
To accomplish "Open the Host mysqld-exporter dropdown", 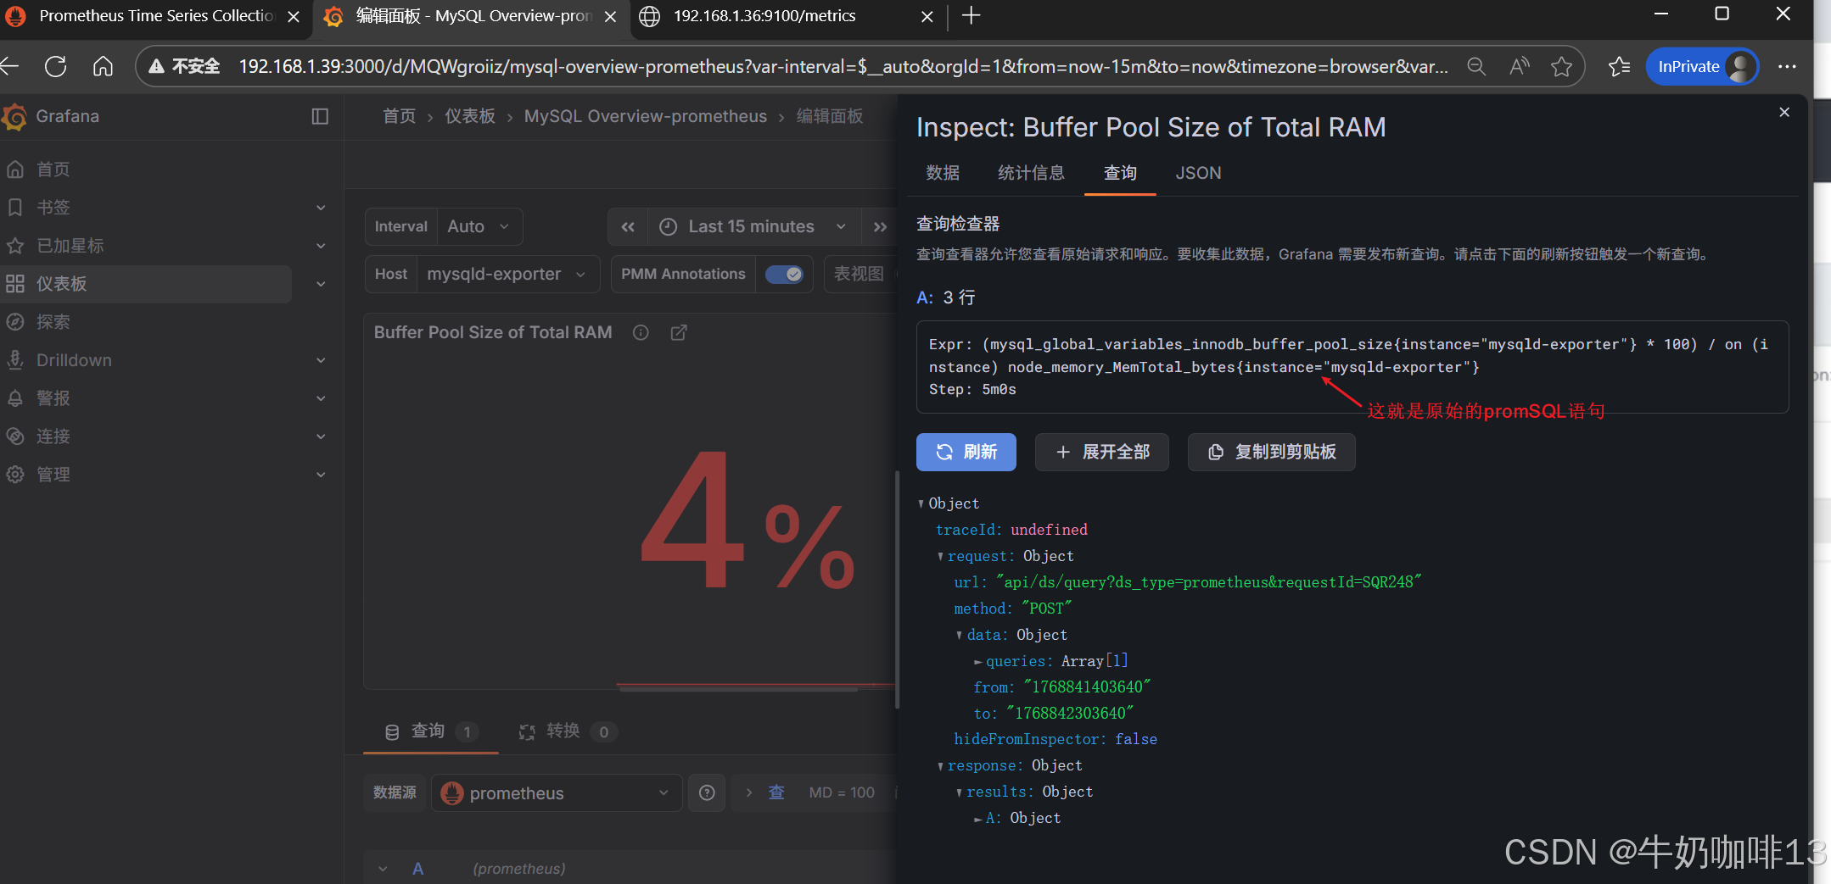I will tap(507, 274).
